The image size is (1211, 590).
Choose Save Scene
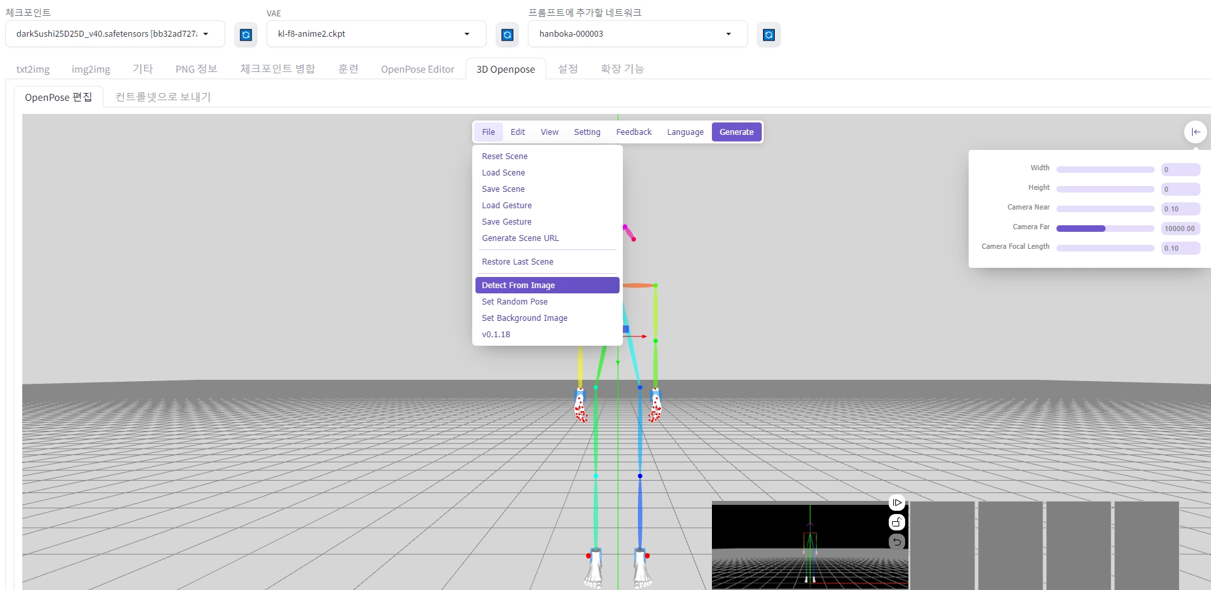point(548,189)
